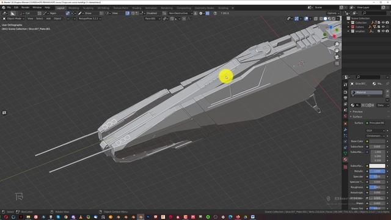The image size is (391, 220).
Task: Open the Render menu
Action: coord(25,7)
